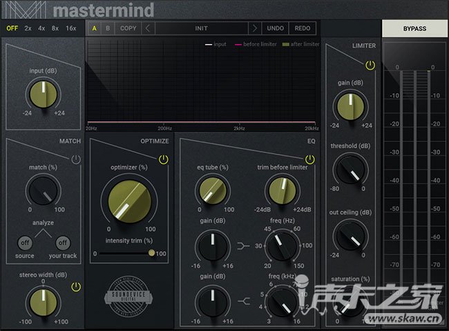The image size is (449, 331).
Task: Toggle analyze source off button
Action: (x=25, y=243)
